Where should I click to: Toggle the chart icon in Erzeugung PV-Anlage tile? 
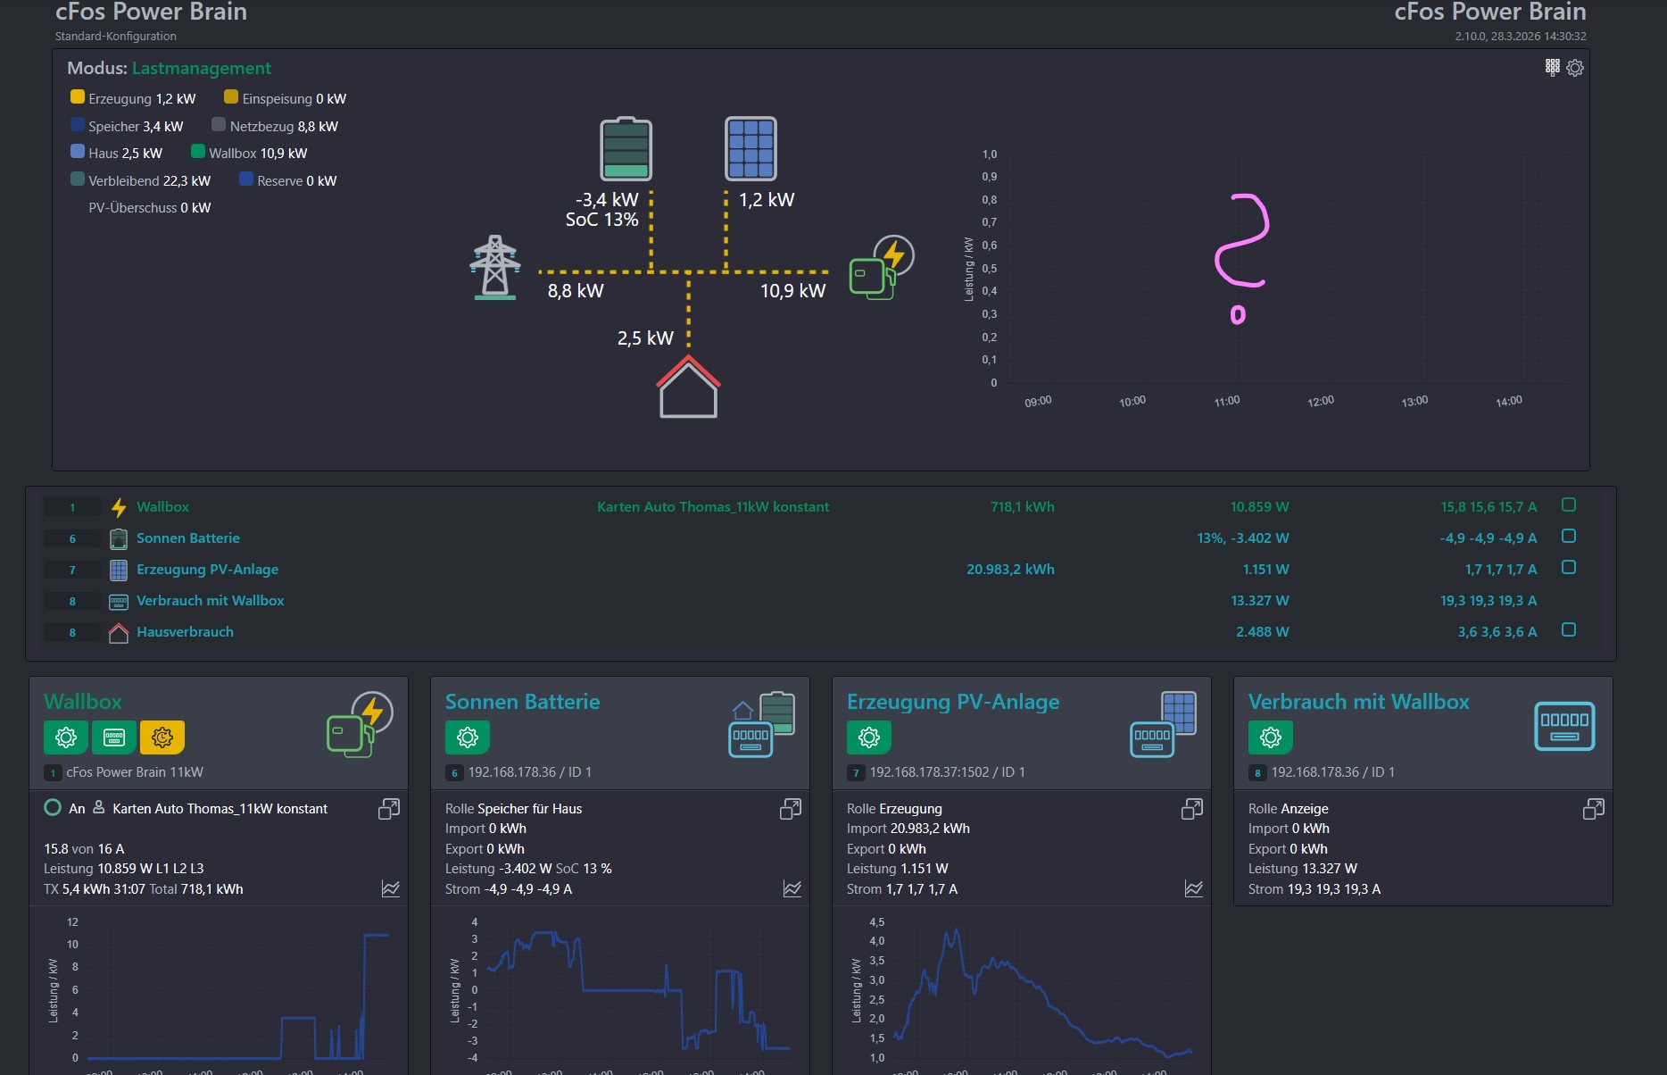coord(1193,888)
